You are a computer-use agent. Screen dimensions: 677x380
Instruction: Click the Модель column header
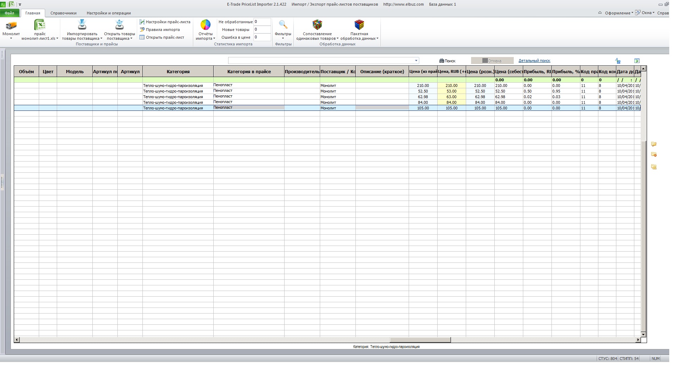[x=75, y=71]
